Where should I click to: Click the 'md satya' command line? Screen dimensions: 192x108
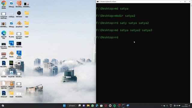click(112, 9)
